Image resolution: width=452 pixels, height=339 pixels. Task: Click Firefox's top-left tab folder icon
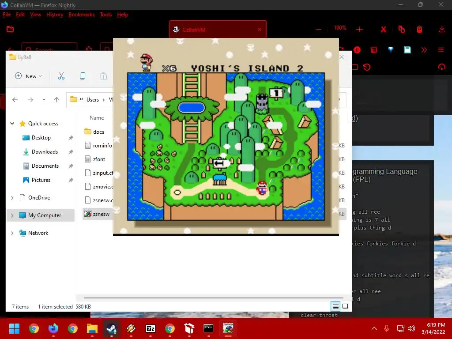10,29
